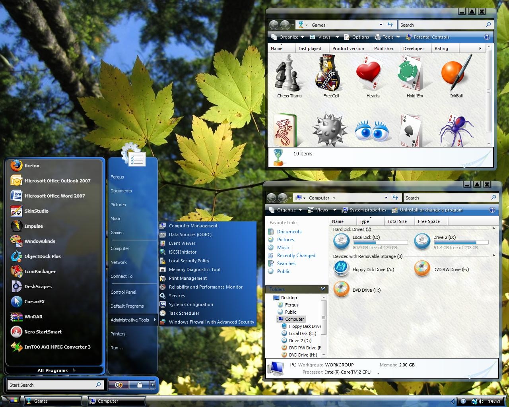Select the DVD RW Drive (E:) icon
The image size is (509, 407).
pos(422,269)
